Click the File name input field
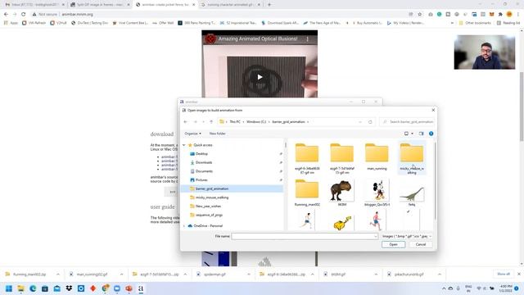 pos(305,236)
